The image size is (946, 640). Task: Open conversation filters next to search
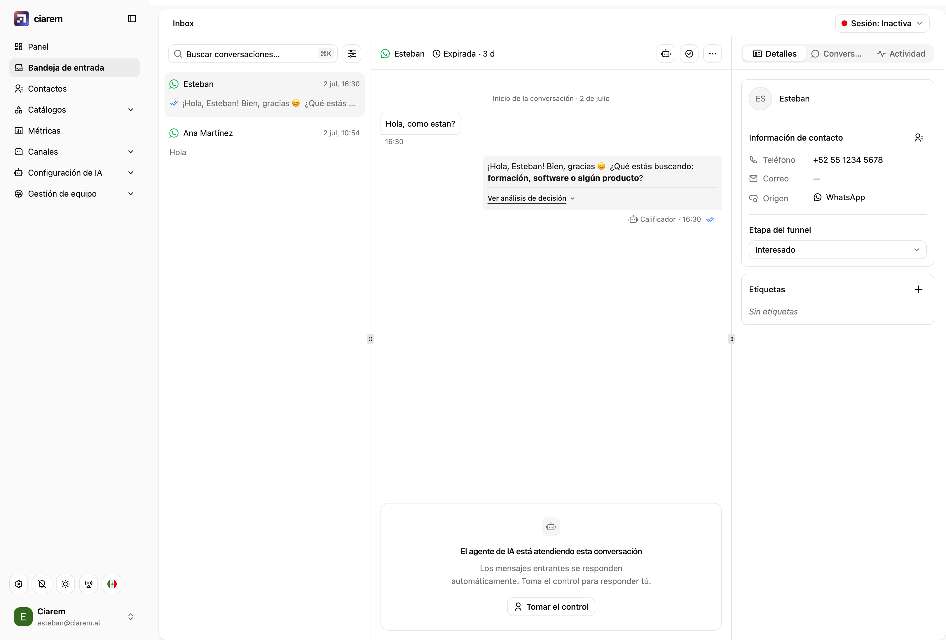coord(352,54)
